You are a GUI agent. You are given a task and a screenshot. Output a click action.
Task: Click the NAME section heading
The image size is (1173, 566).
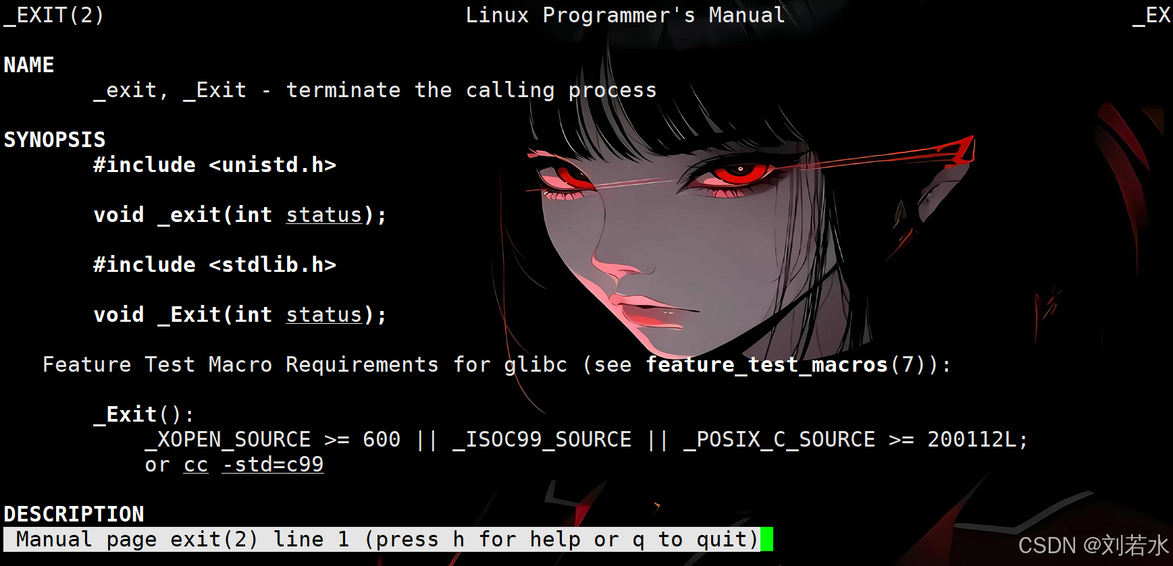coord(29,65)
